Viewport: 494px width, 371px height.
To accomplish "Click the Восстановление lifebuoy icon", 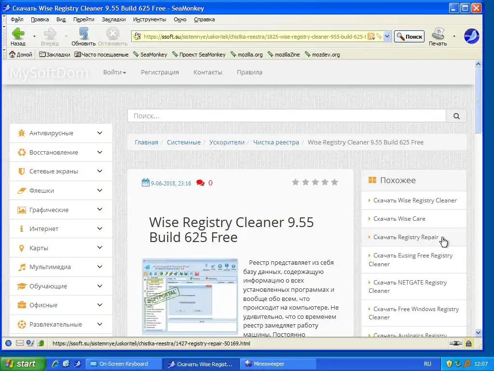I will [21, 152].
